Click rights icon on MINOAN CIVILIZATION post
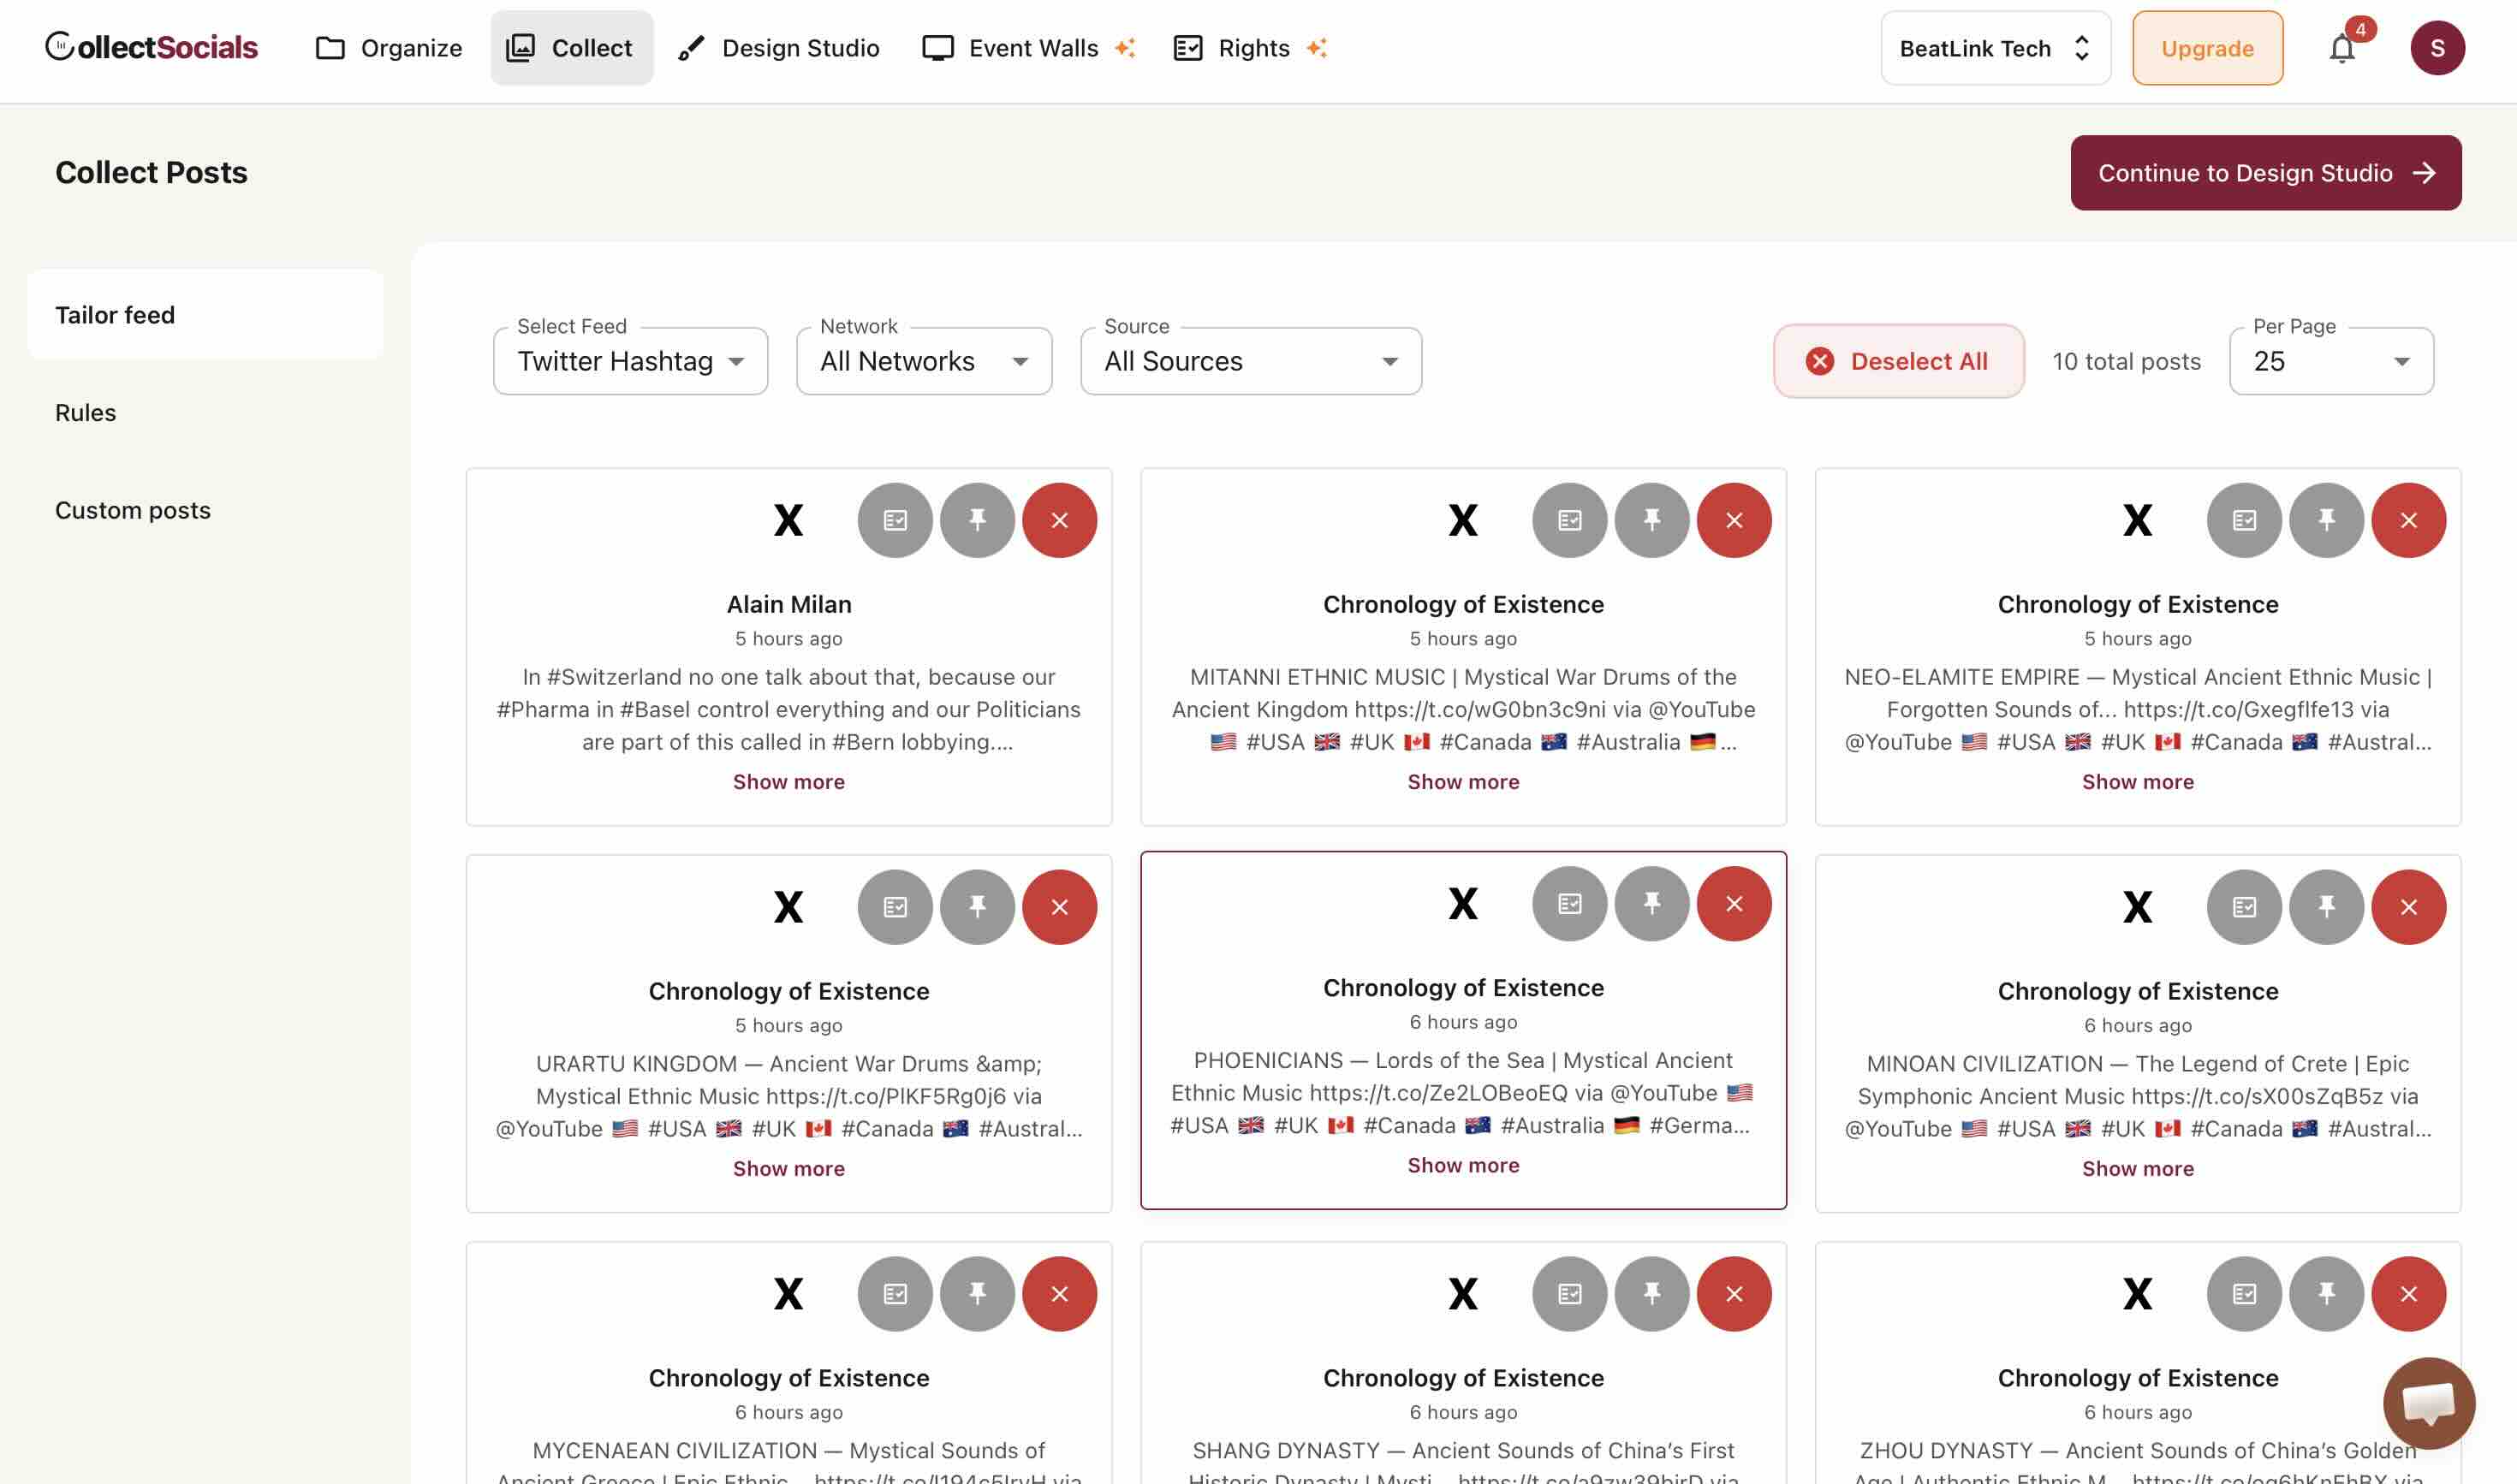 click(2244, 907)
